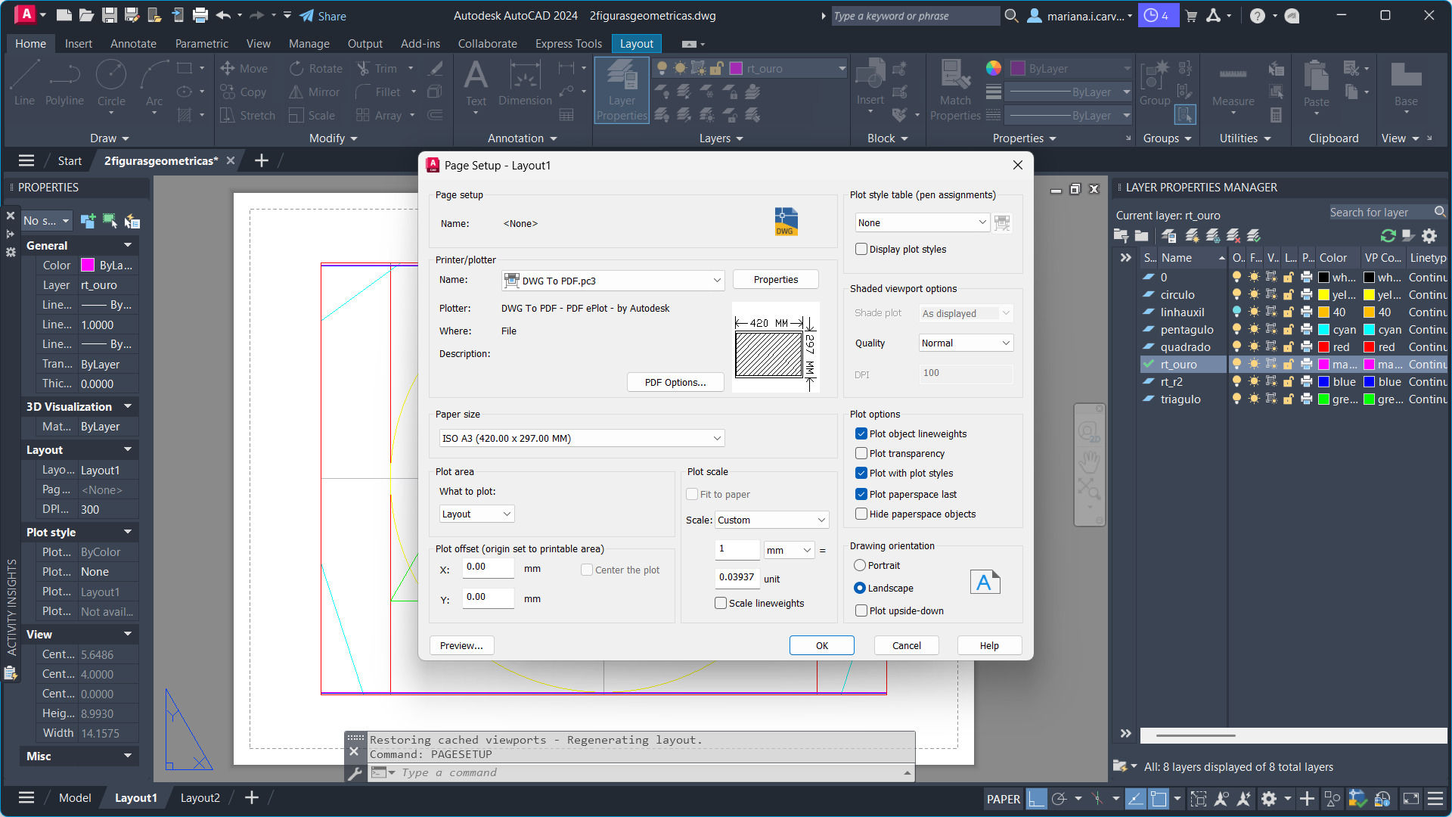The image size is (1452, 817).
Task: Check Scale lineweights option
Action: pyautogui.click(x=721, y=604)
